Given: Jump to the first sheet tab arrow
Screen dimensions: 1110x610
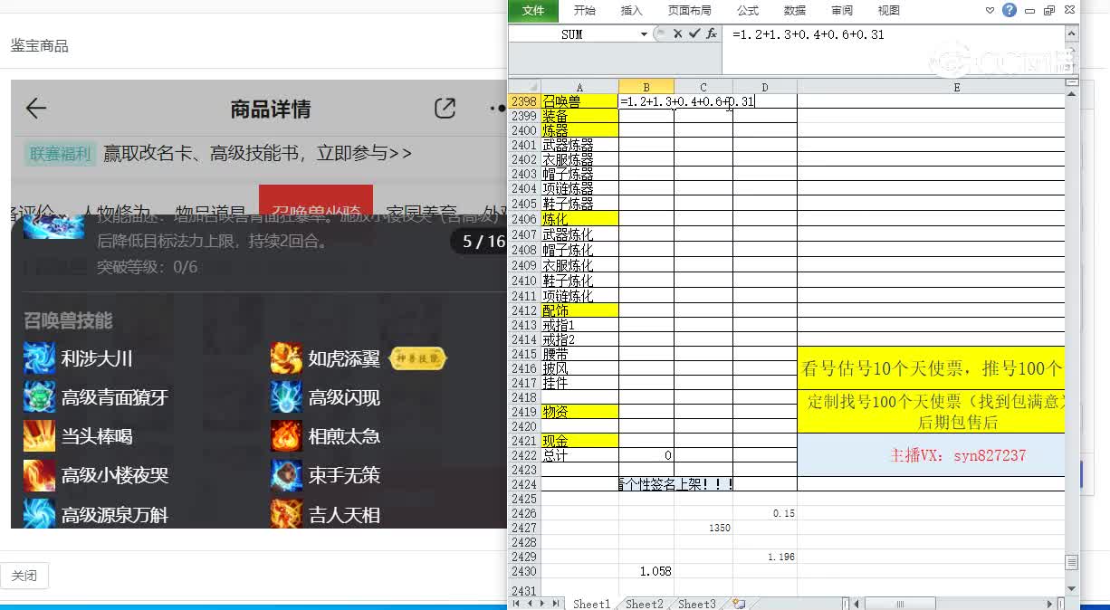Looking at the screenshot, I should tap(517, 604).
